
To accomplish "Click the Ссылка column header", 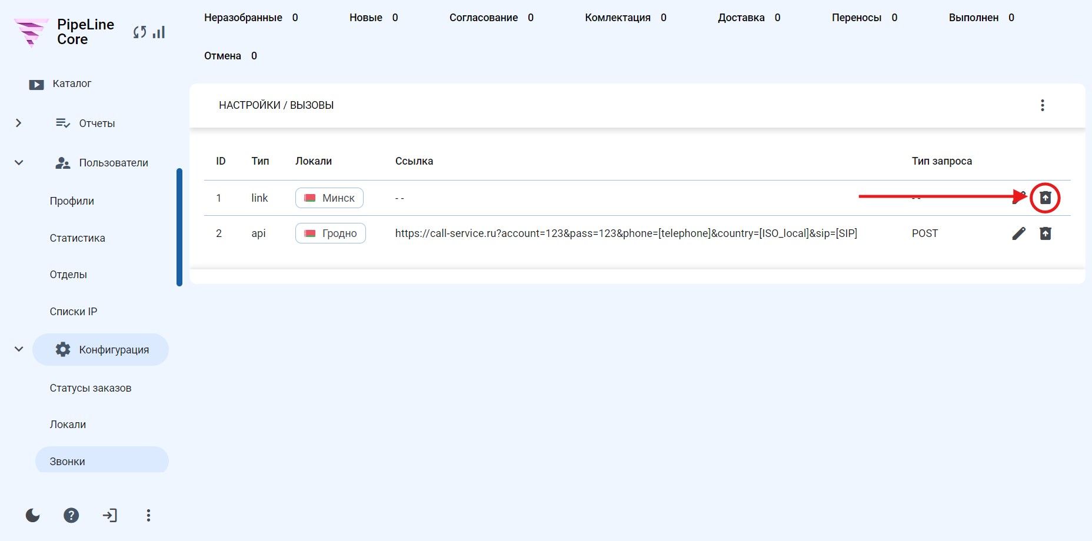I will [414, 161].
